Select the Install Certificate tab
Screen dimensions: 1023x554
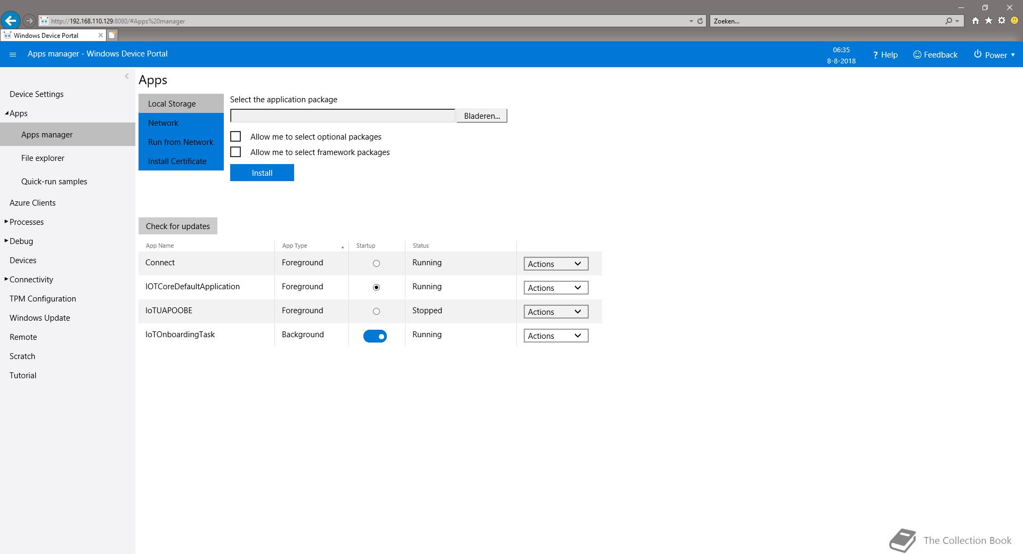pos(181,161)
